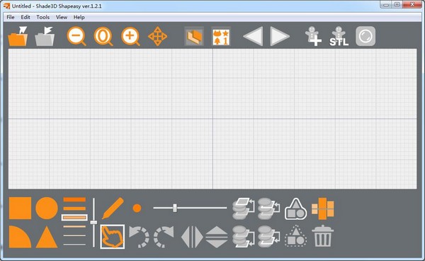
Task: Choose the second thickest line width
Action: pos(74,209)
